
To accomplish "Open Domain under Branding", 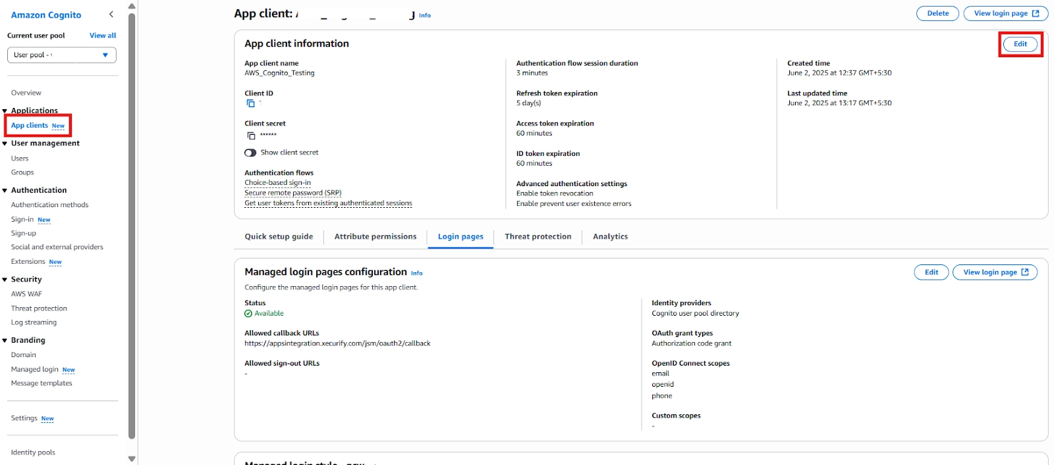I will point(24,355).
